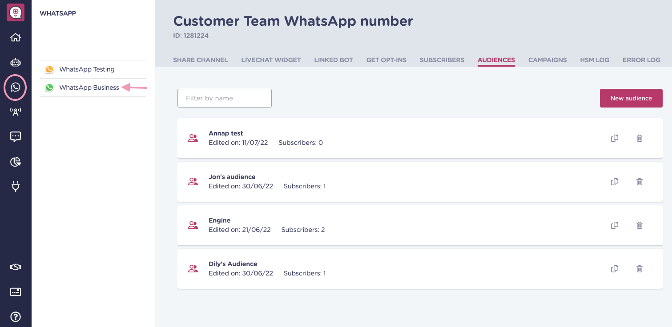This screenshot has width=672, height=327.
Task: Select the Audiences tab
Action: 496,60
